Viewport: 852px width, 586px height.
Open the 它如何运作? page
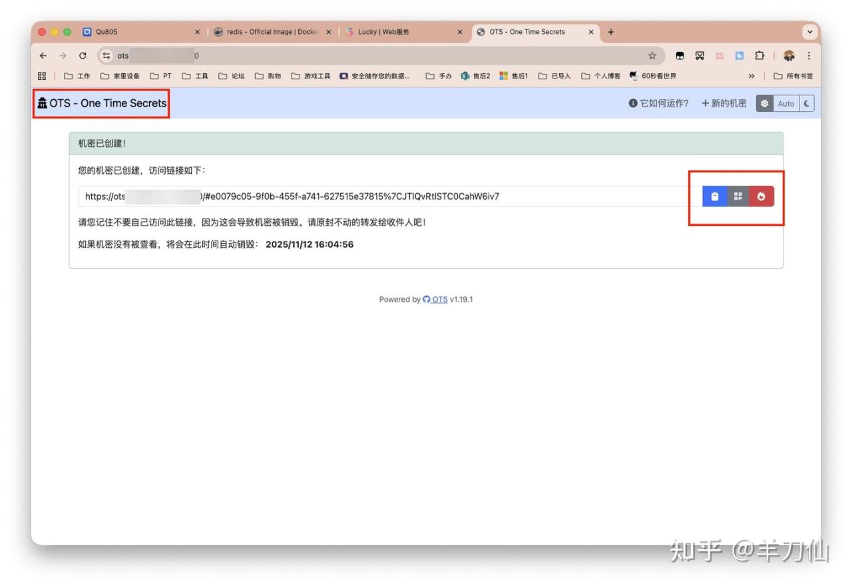(x=658, y=104)
